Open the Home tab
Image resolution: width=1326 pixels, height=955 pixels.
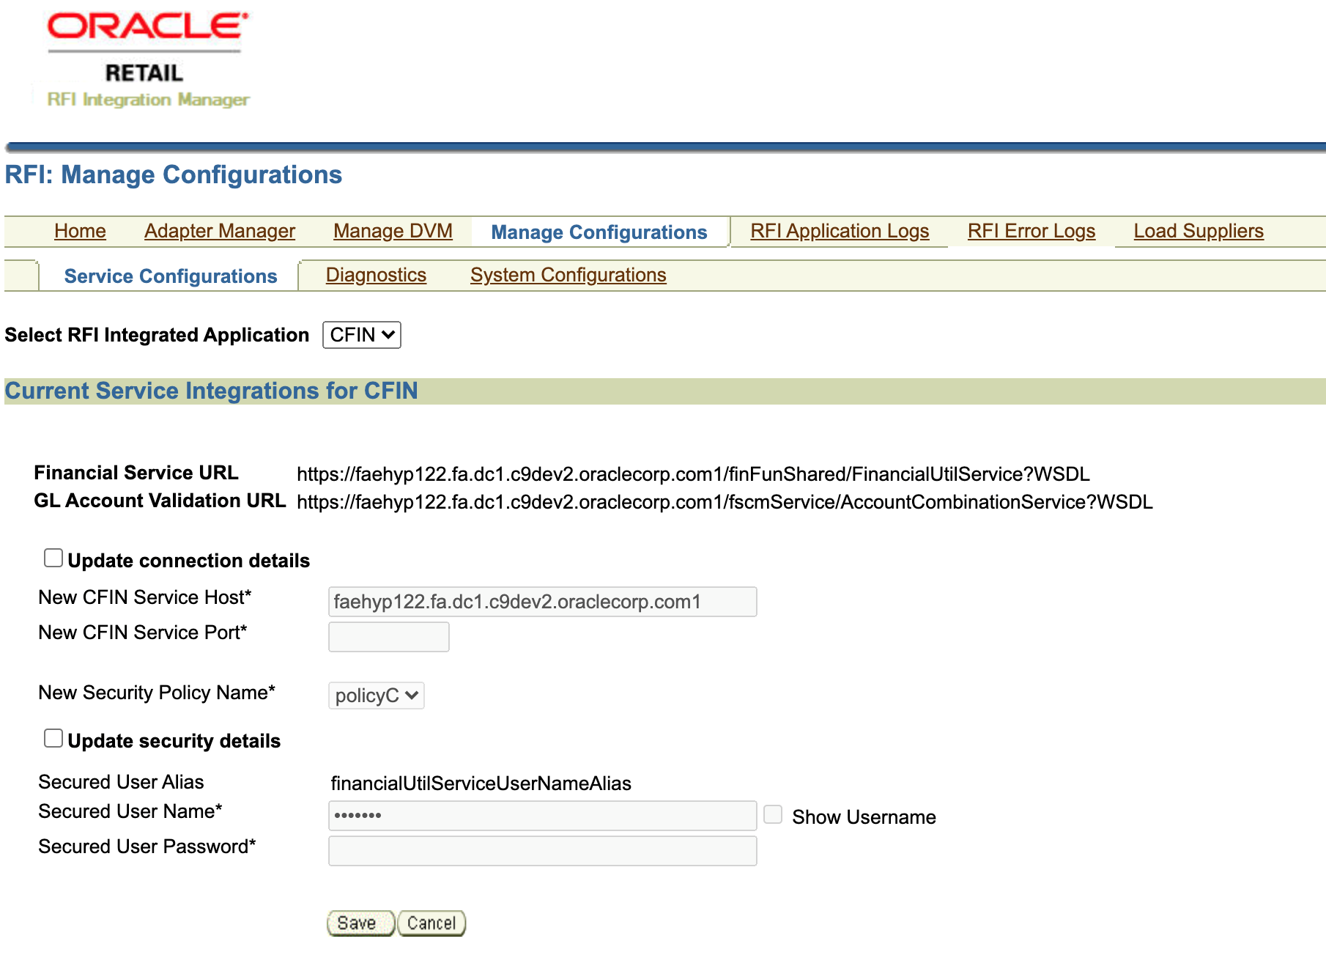tap(80, 231)
